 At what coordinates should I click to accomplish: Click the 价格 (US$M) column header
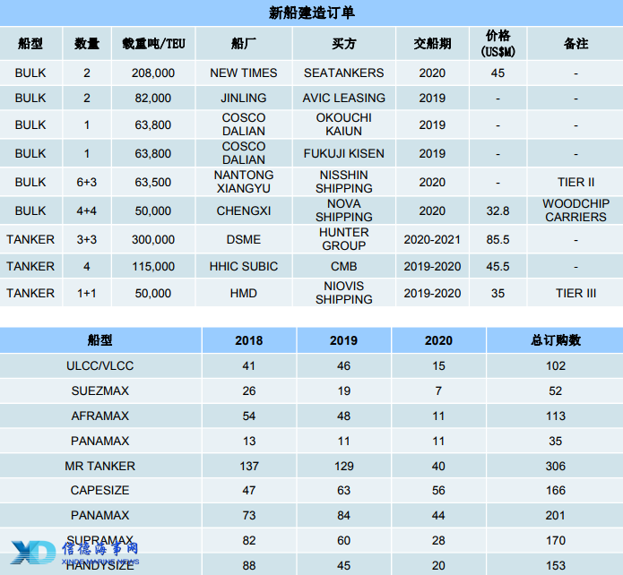(x=498, y=43)
